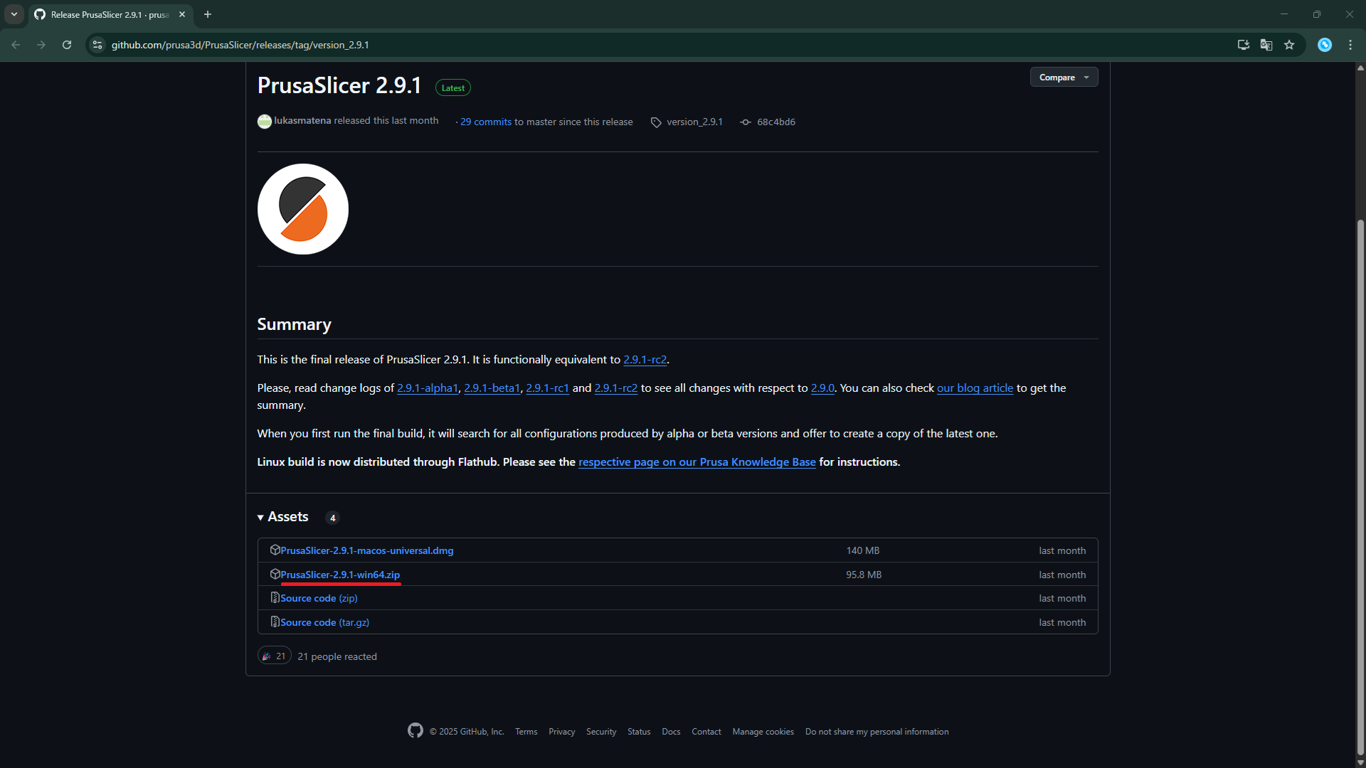Collapse the Assets section
This screenshot has width=1366, height=768.
pyautogui.click(x=283, y=517)
